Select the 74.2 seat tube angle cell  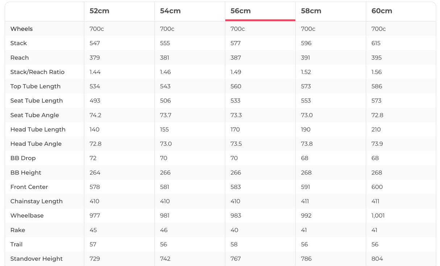tap(95, 115)
